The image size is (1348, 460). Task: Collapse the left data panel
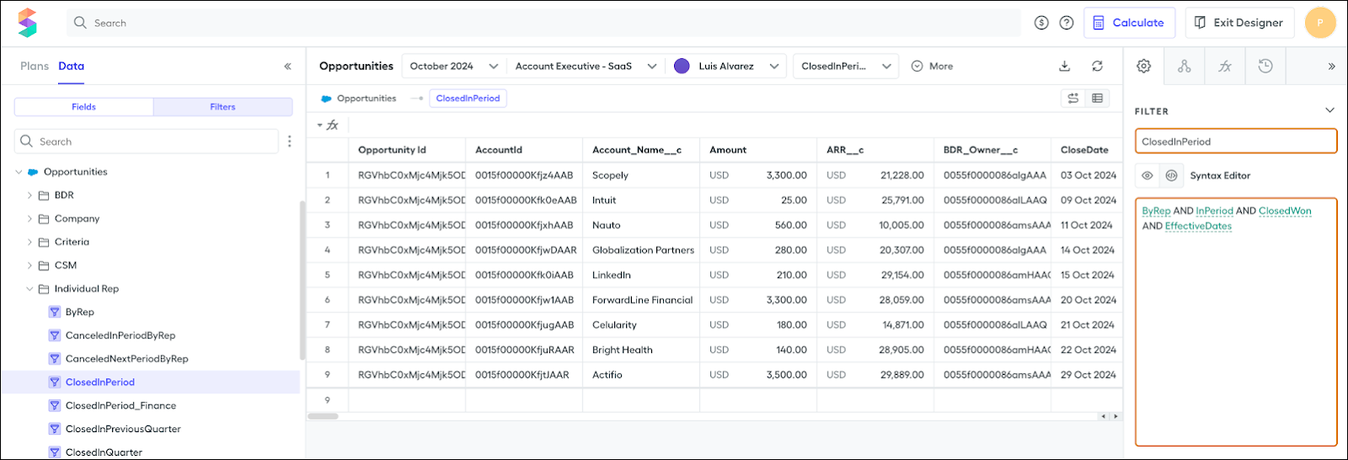(287, 66)
